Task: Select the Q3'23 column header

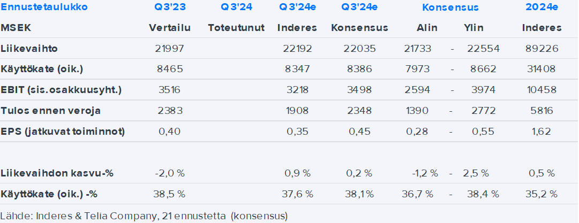Action: pyautogui.click(x=169, y=7)
